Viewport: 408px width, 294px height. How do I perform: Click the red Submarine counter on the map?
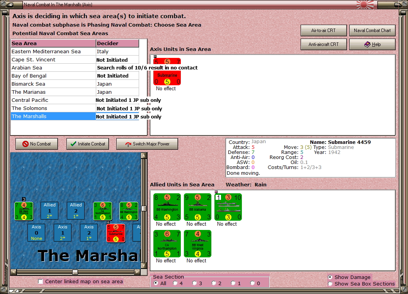tap(116, 233)
